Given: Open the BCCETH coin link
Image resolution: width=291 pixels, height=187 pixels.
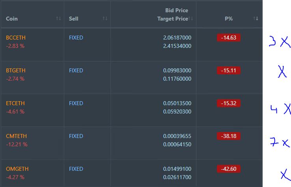Looking at the screenshot, I should (x=16, y=38).
